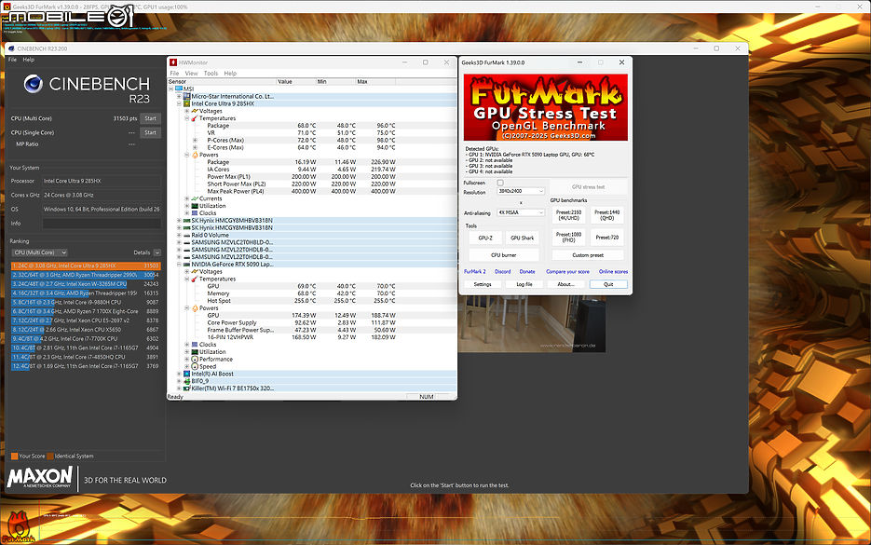Screen dimensions: 871x545
Task: Click the GPU Speed gauge icon
Action: (195, 367)
